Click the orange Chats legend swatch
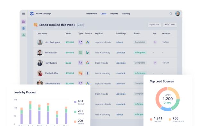 [75, 122]
